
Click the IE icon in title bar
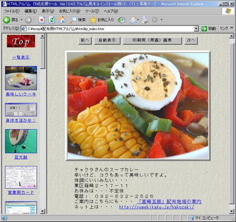click(x=4, y=4)
